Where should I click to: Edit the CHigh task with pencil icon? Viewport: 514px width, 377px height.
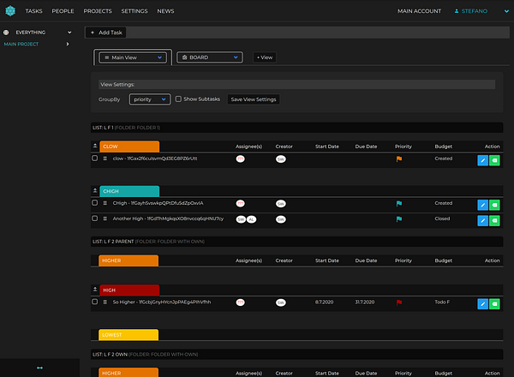click(482, 205)
